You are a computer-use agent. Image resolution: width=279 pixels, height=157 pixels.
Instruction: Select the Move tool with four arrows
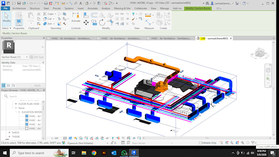pos(86,23)
